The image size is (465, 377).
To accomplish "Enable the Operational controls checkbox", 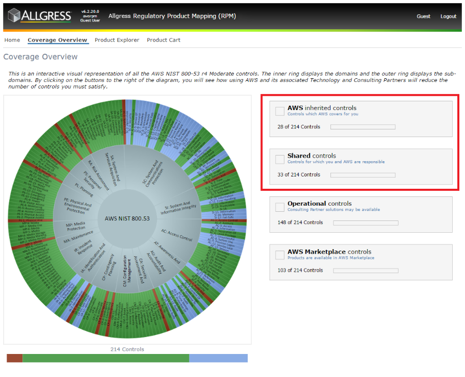I will (280, 207).
